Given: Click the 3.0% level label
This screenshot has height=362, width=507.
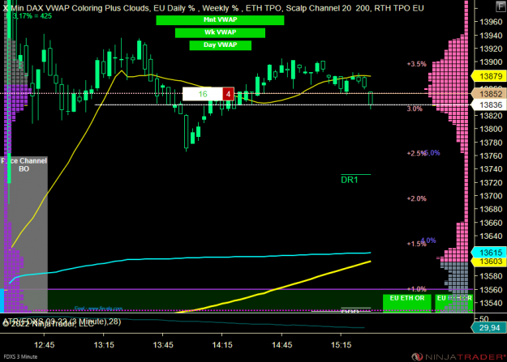Looking at the screenshot, I should (x=415, y=109).
